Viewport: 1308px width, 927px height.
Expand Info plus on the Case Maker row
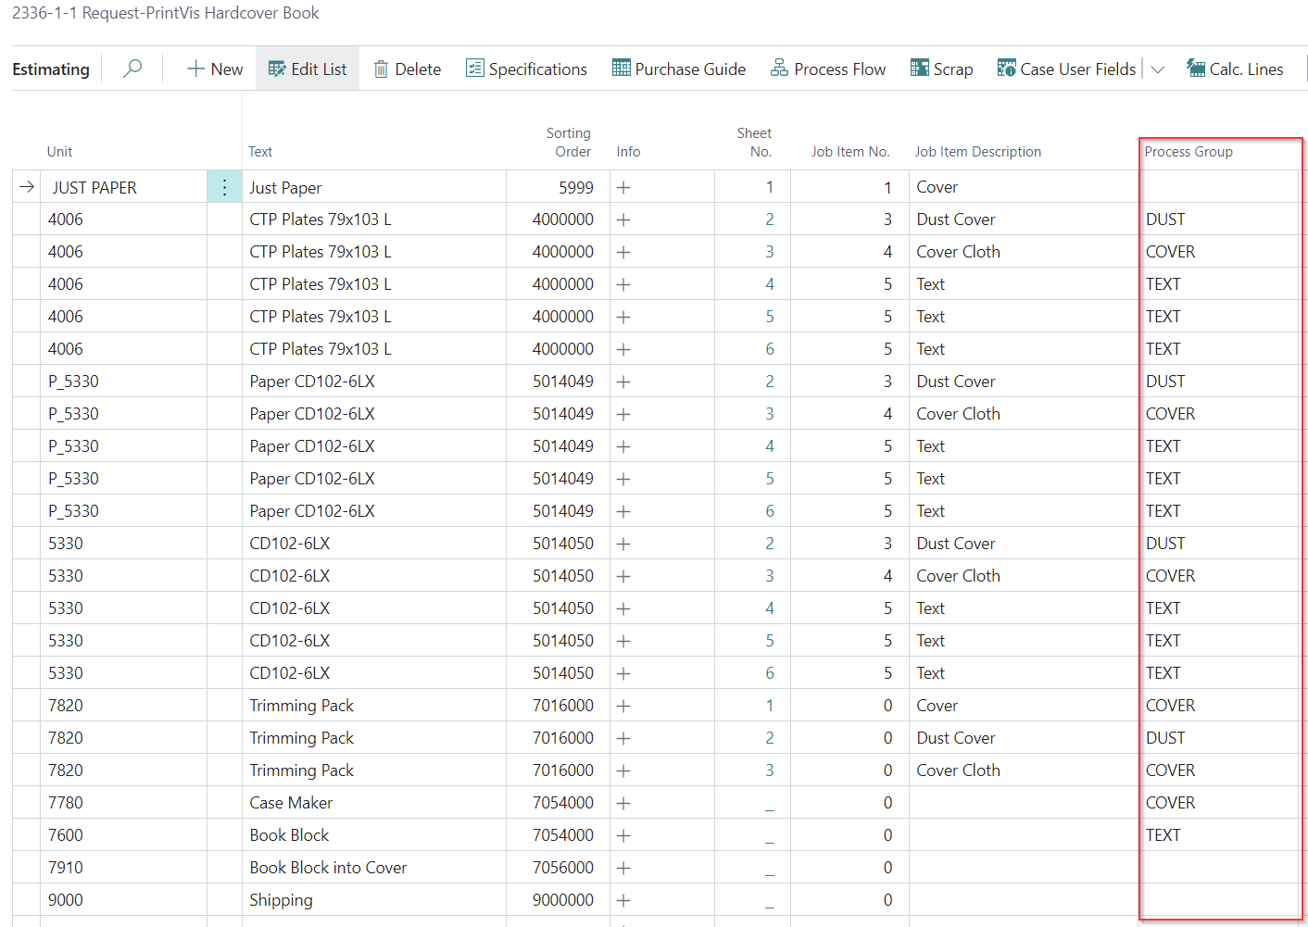[x=623, y=803]
